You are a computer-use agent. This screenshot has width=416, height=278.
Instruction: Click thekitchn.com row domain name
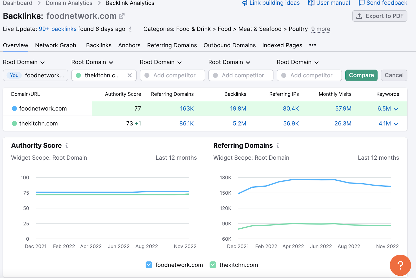38,124
